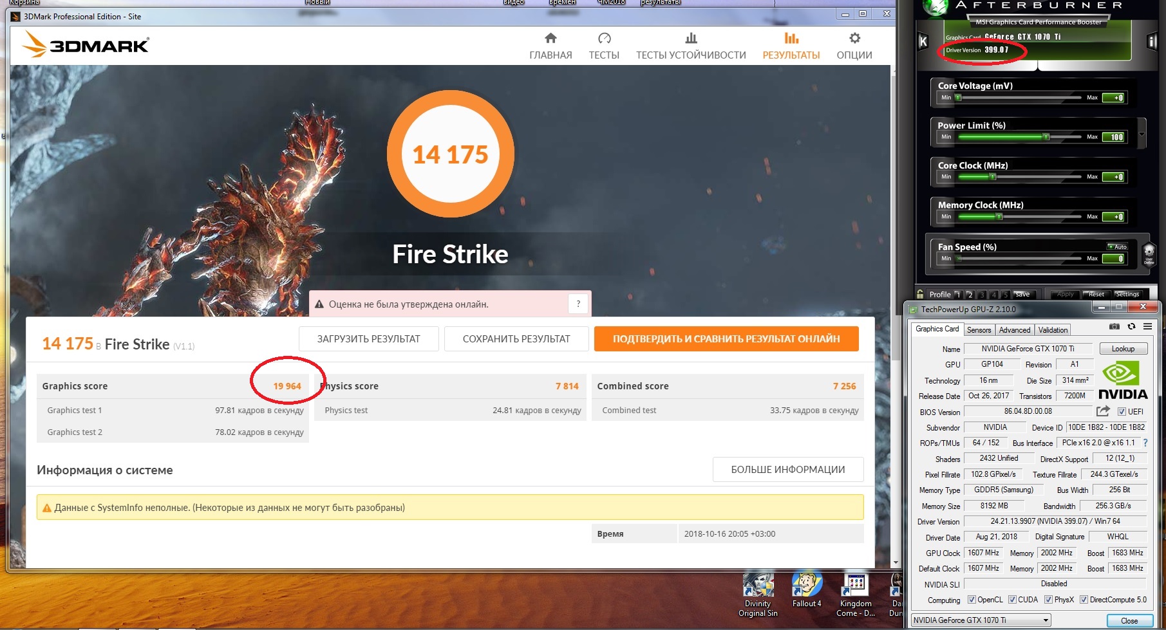Click the orange ПОДТВЕРДИТЬ И СРАВНИТЬ РЕЗУЛЬТАТ ОНЛАЙН button
The height and width of the screenshot is (630, 1166).
726,339
